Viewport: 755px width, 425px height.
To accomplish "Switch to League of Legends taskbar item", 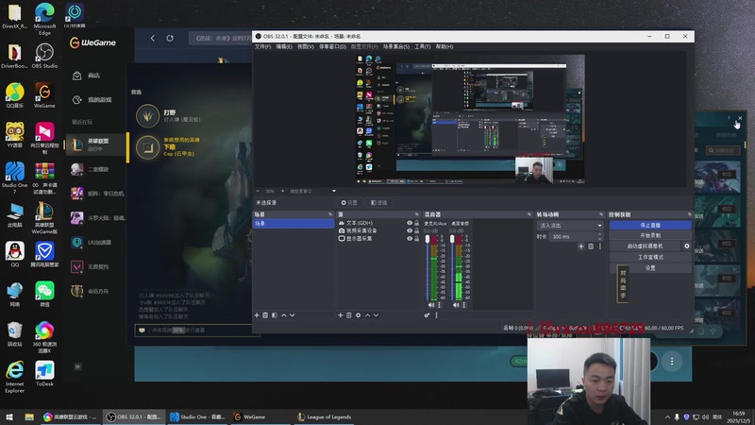I will click(x=325, y=417).
